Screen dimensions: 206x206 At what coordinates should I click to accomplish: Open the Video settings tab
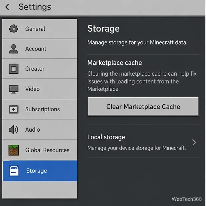click(x=40, y=89)
